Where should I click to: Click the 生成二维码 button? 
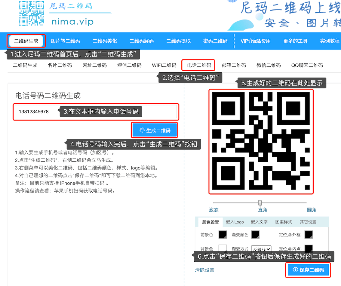point(155,130)
